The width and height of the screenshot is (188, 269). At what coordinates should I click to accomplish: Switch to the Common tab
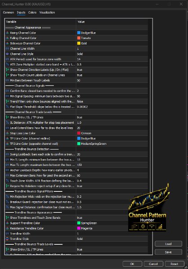[9, 13]
